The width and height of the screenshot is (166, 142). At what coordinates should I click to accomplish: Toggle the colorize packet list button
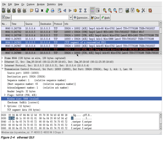tap(92, 11)
